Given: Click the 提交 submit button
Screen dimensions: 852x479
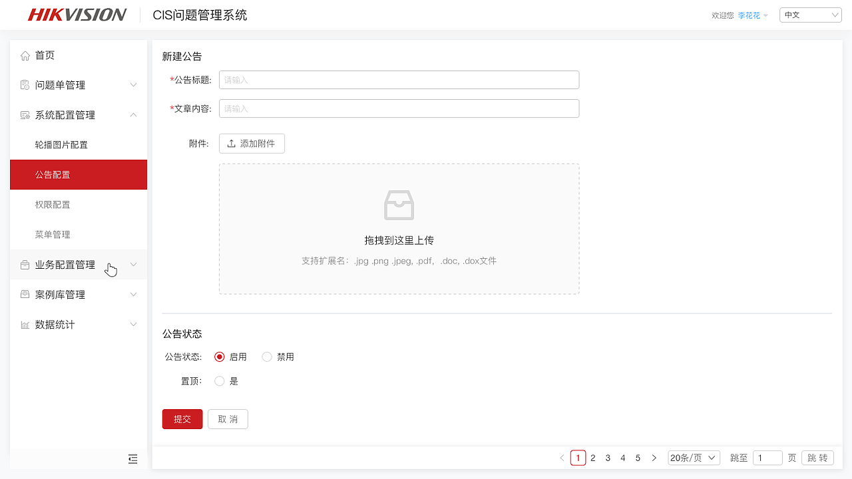Looking at the screenshot, I should coord(182,419).
